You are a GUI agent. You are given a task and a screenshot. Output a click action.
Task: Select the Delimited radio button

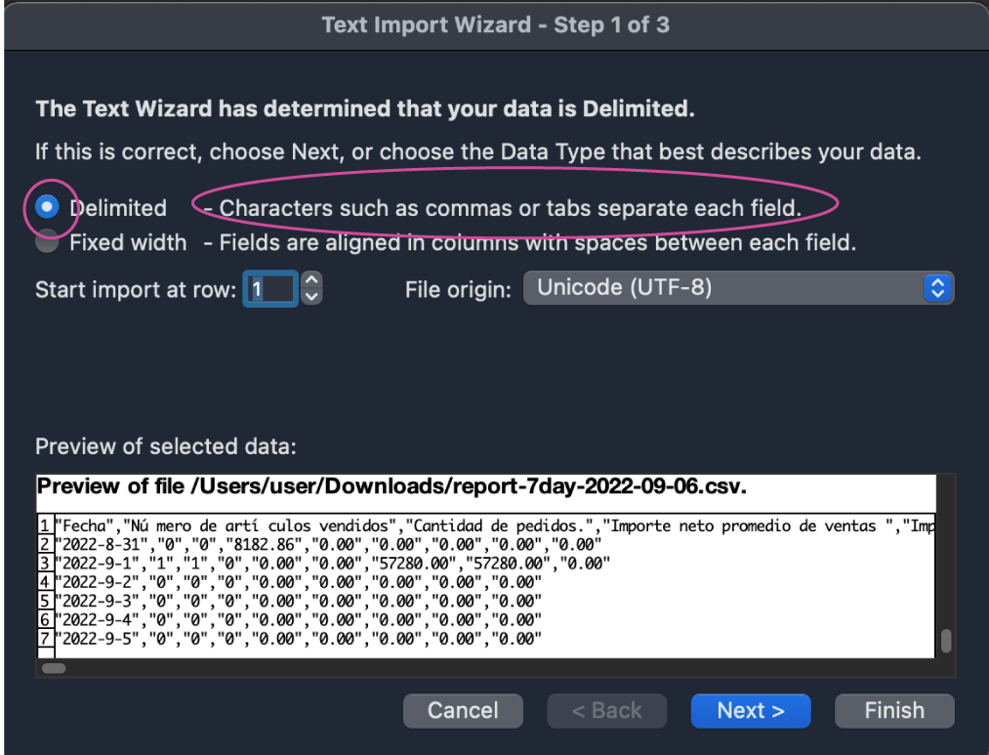pos(47,207)
